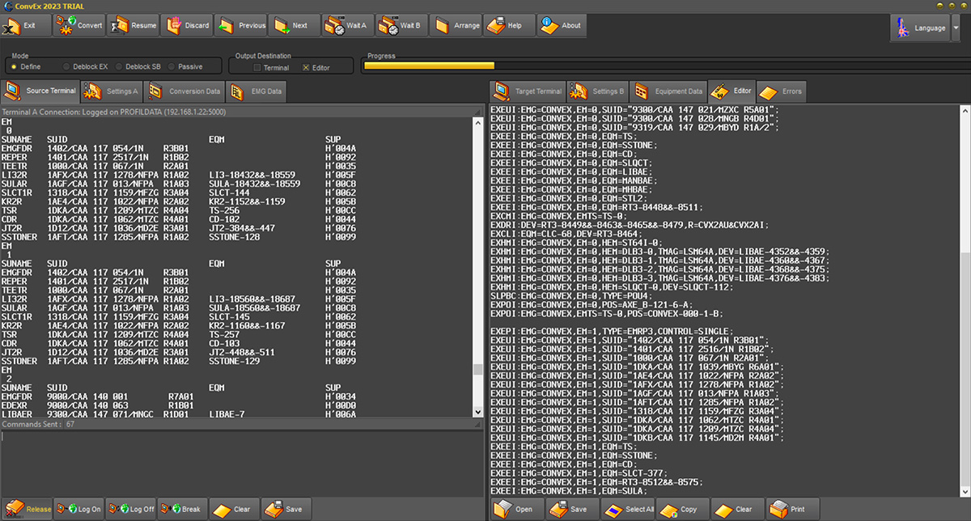Click the Break button
The height and width of the screenshot is (521, 971).
point(181,509)
